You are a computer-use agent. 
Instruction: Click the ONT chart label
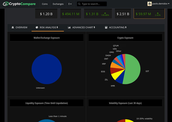click(106, 59)
